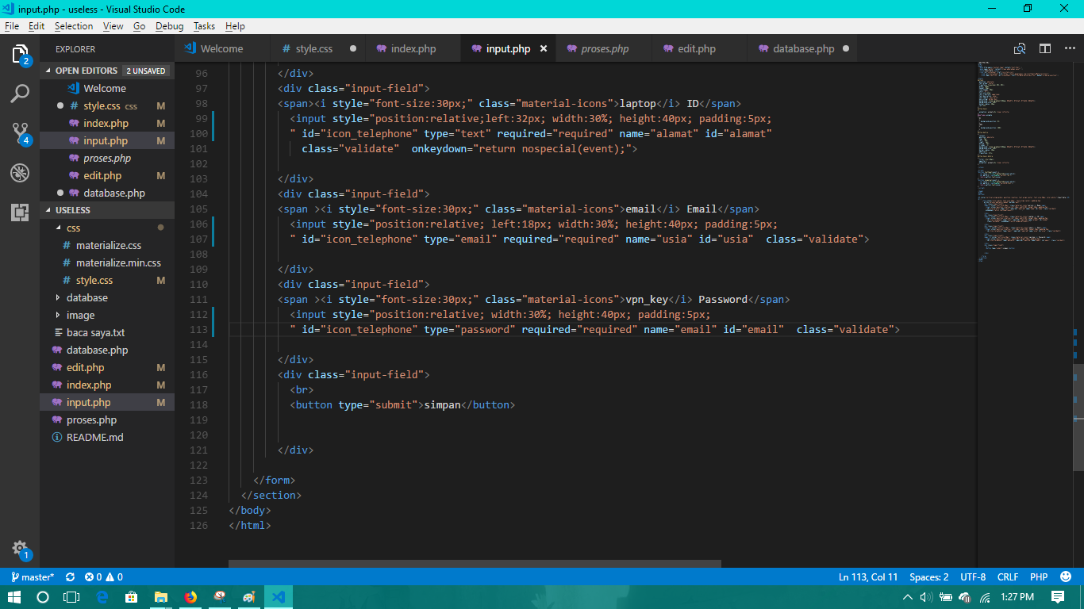Click the 1:27 PM taskbar clock

click(x=1017, y=597)
